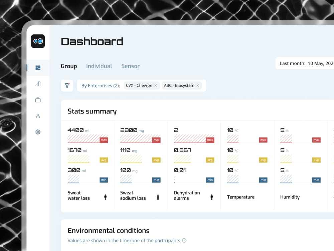Image resolution: width=334 pixels, height=251 pixels.
Task: Click person icon next to Dehydration alarms
Action: (211, 197)
